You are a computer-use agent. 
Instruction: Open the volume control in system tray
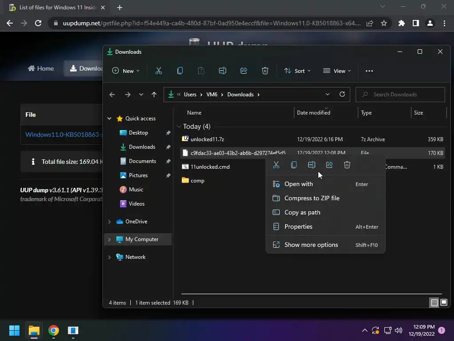pos(399,330)
